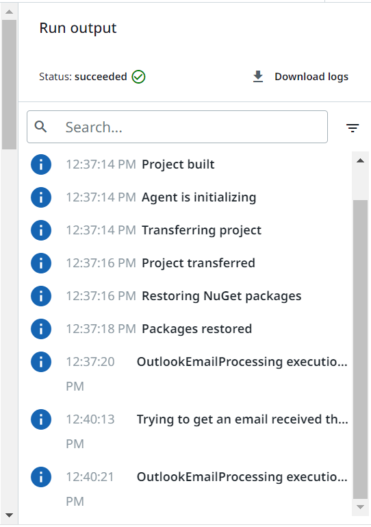The width and height of the screenshot is (371, 527).
Task: Click info icon beside Transferring project
Action: (x=41, y=230)
